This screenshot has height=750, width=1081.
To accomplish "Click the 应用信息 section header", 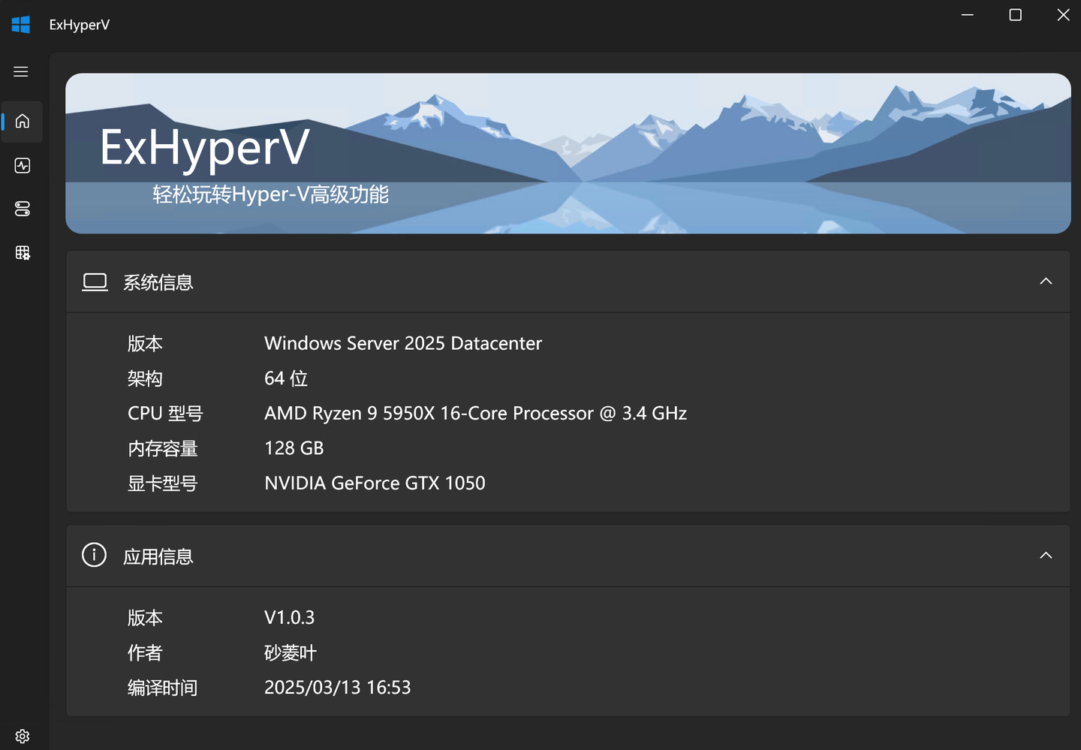I will pos(158,556).
